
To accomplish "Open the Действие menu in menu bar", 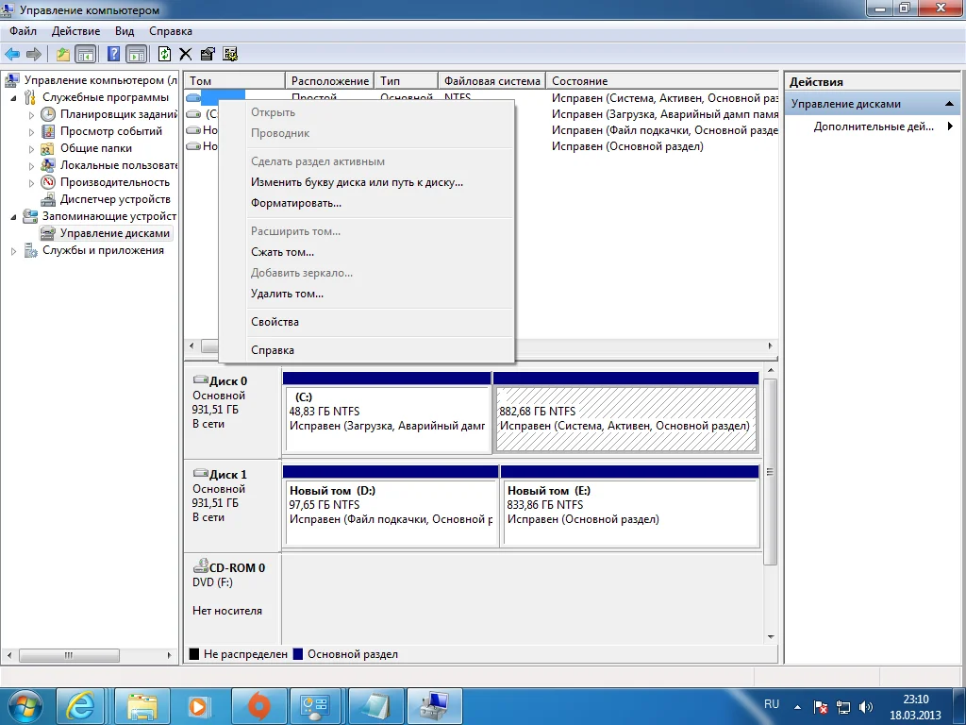I will (75, 31).
